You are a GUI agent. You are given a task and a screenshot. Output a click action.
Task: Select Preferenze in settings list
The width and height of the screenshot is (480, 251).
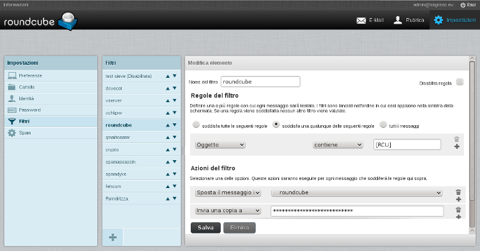coord(51,75)
